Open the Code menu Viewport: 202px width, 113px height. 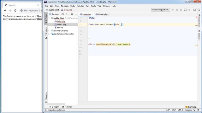pos(73,6)
